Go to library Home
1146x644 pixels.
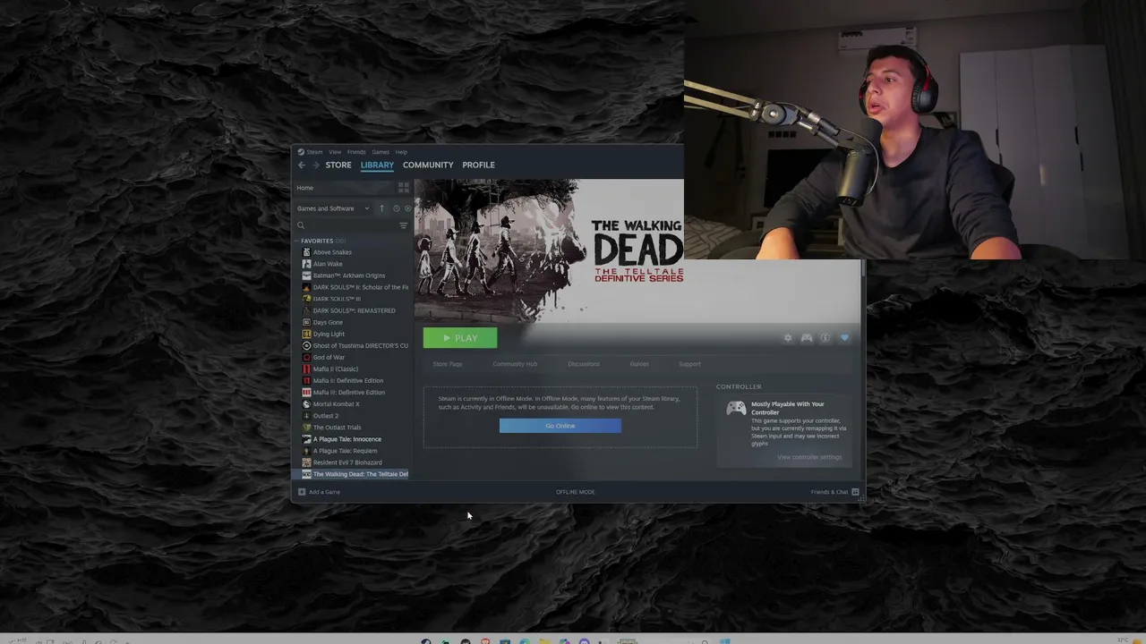tap(345, 188)
